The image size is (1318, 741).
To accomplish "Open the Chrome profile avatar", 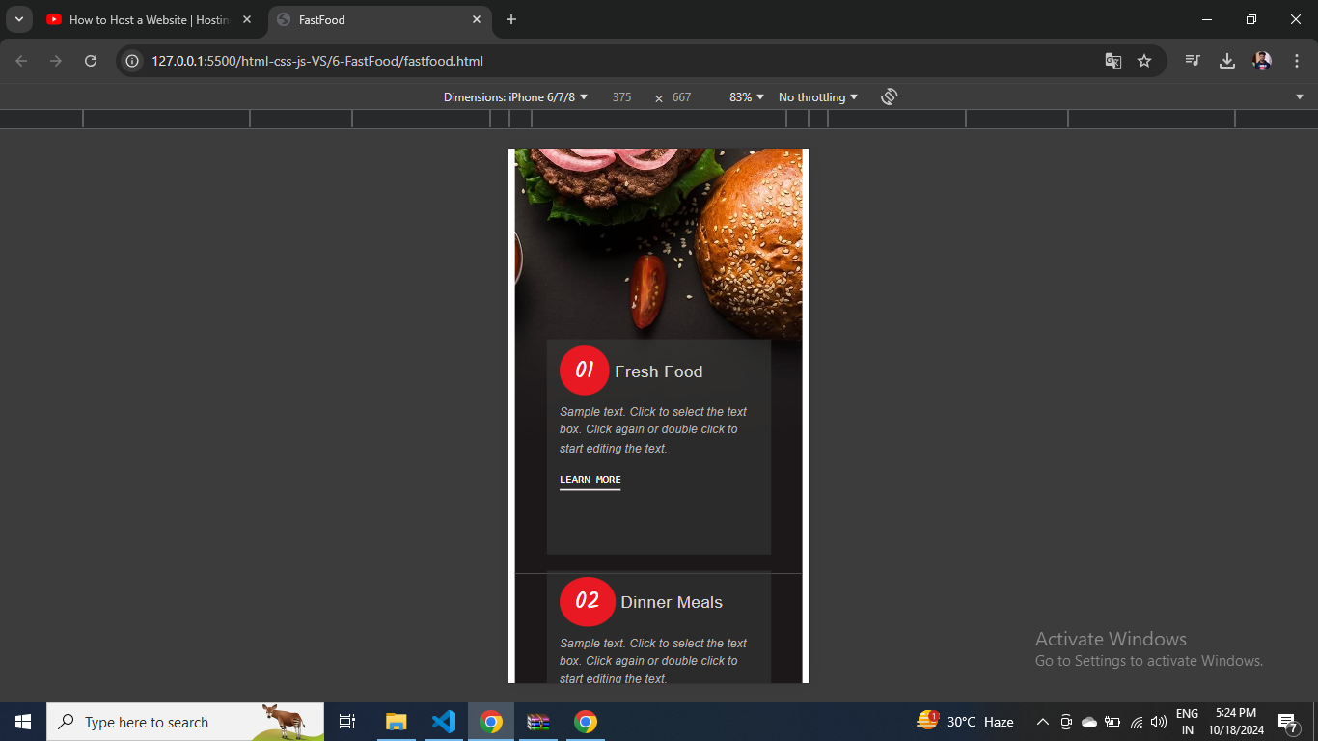I will [x=1262, y=61].
